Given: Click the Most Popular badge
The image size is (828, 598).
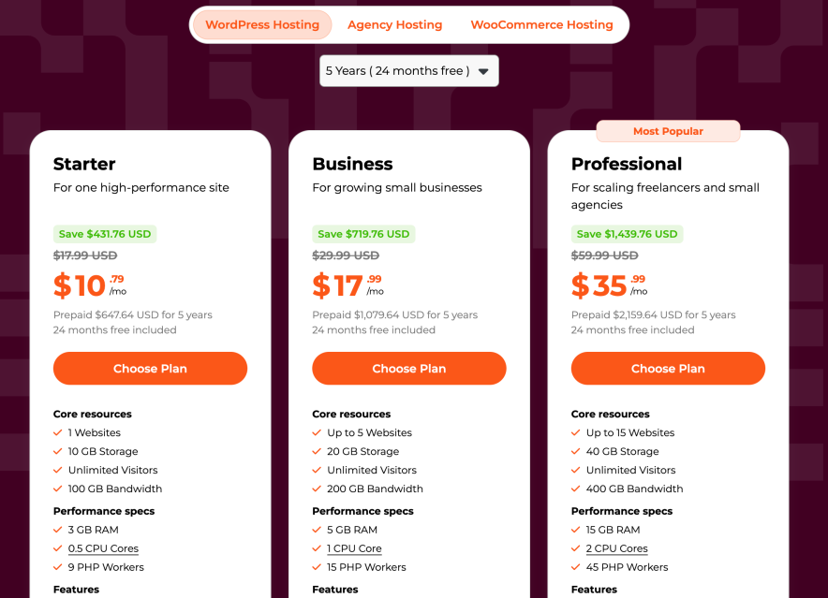Looking at the screenshot, I should [x=667, y=131].
